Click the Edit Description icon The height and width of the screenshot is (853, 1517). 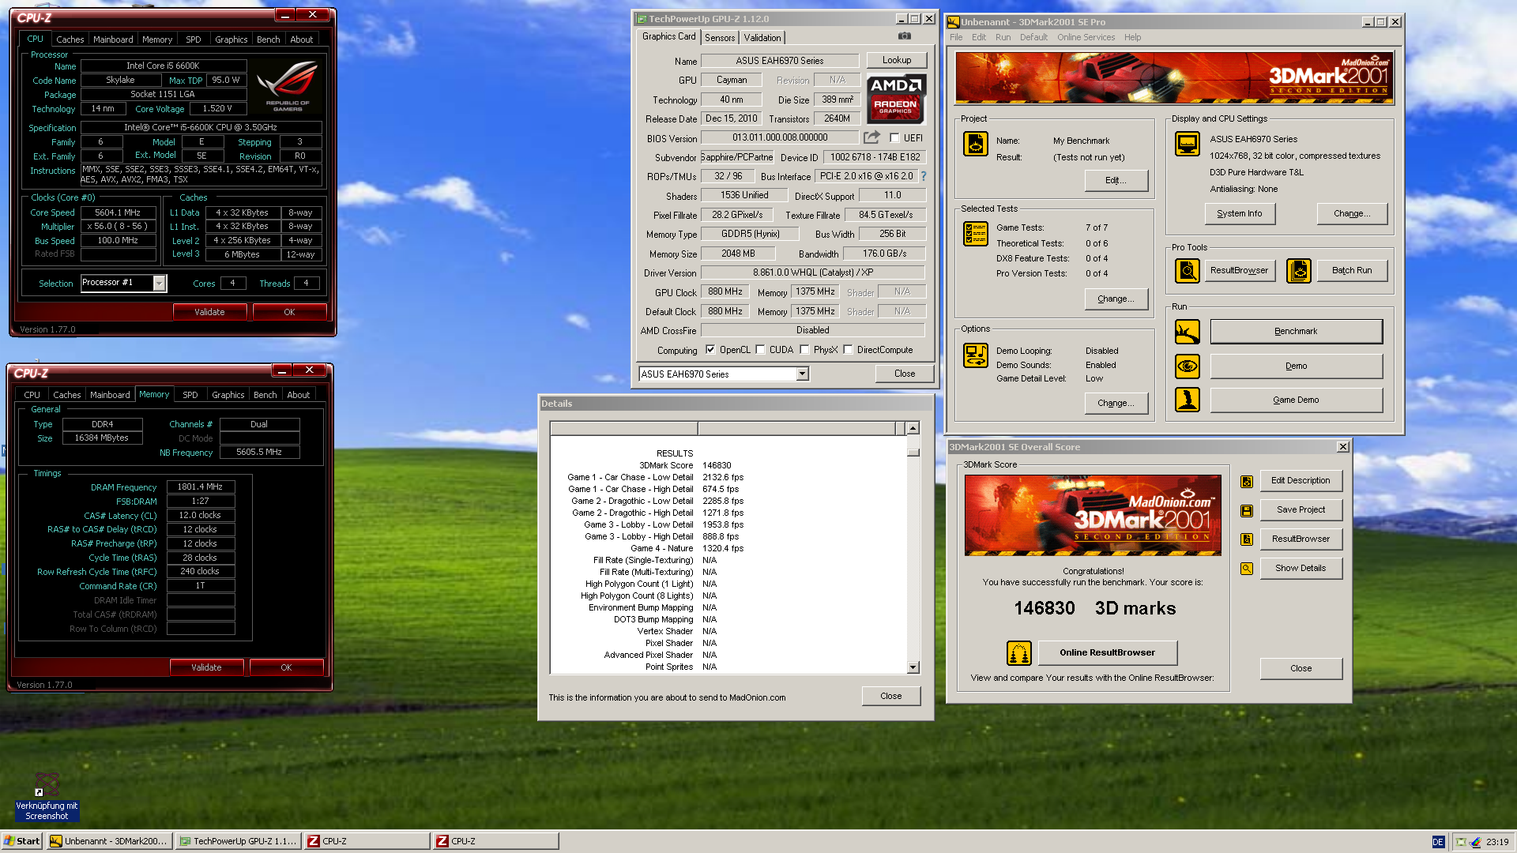click(x=1247, y=482)
